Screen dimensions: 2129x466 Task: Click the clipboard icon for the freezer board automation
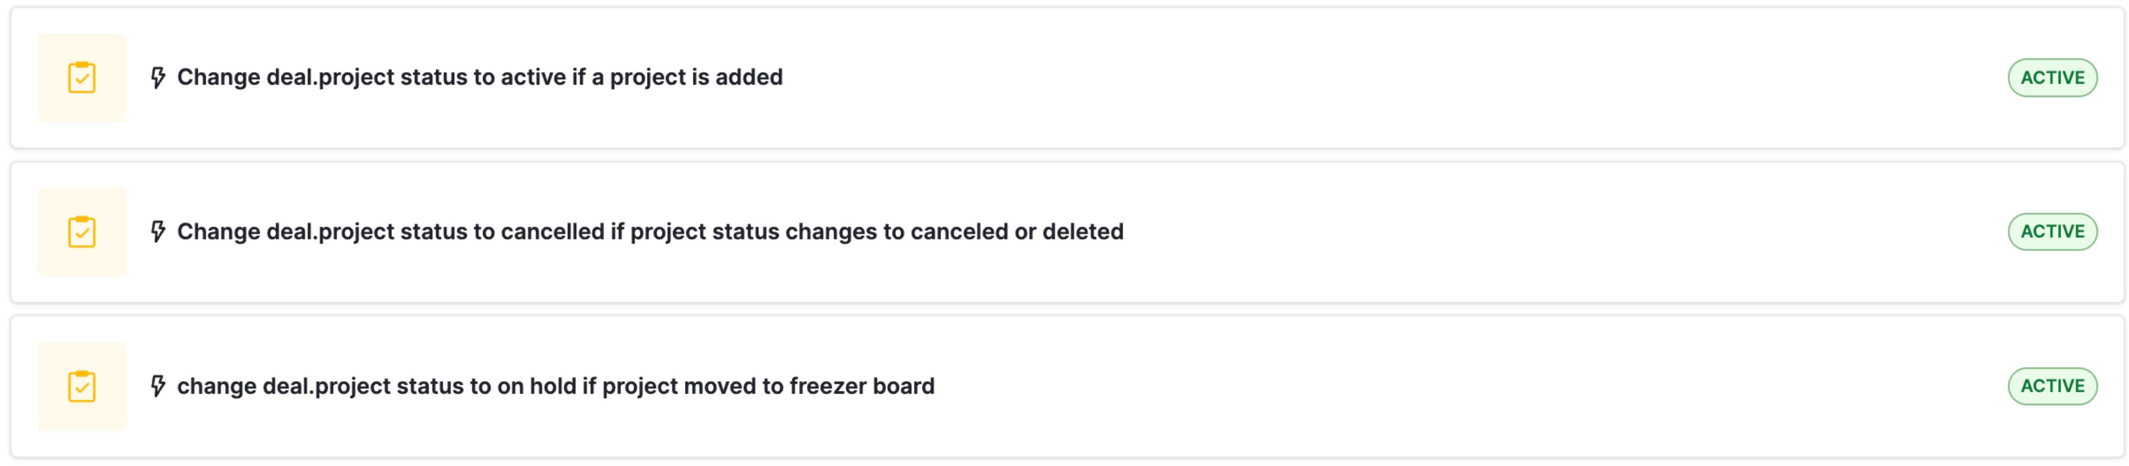click(82, 386)
